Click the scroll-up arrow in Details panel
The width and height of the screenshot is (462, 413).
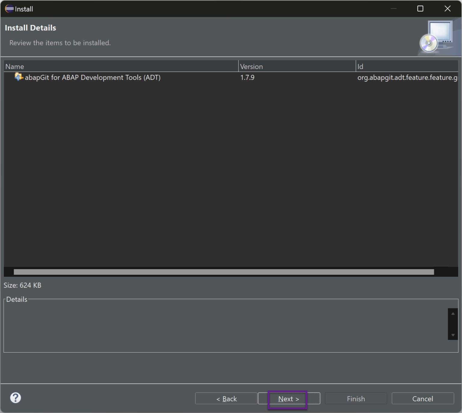[x=453, y=313]
